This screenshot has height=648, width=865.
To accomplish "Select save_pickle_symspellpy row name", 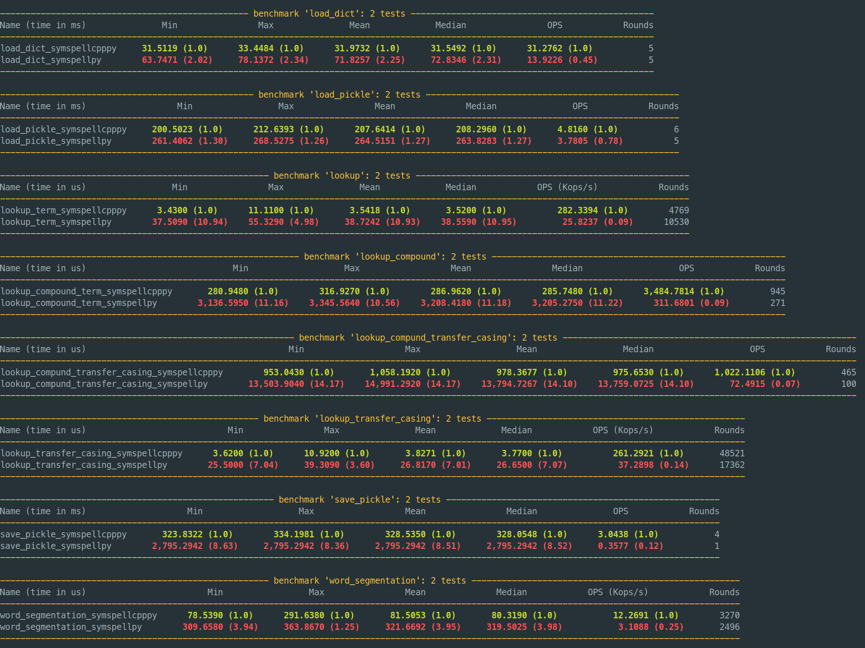I will (56, 546).
